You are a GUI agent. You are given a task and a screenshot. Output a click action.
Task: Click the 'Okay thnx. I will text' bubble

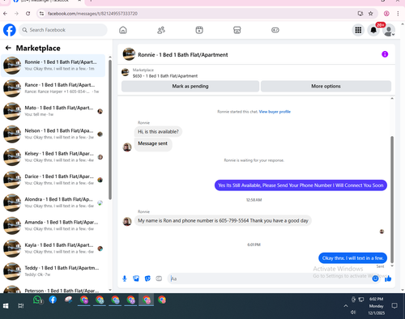point(352,258)
